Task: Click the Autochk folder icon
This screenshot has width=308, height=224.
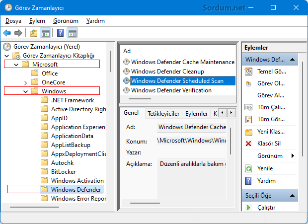Action: [x=44, y=162]
